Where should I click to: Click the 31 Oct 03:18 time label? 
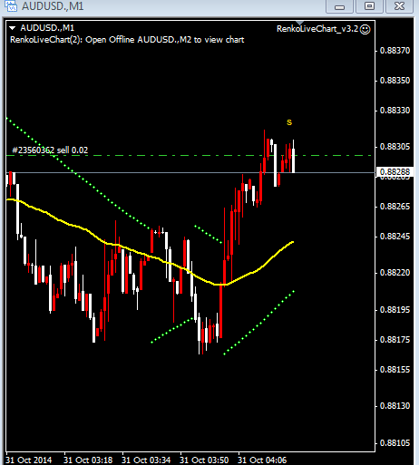point(88,460)
